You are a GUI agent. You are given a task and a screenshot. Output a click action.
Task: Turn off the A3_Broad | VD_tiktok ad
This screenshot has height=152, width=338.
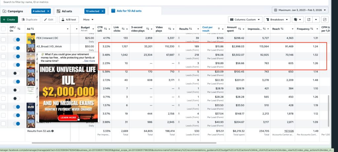tap(17, 48)
